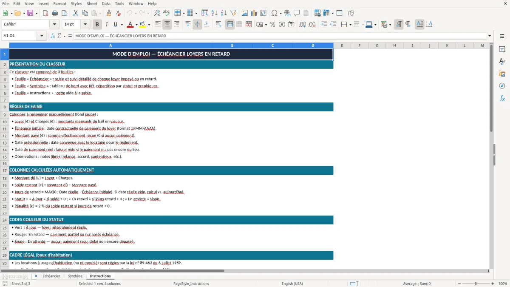The image size is (510, 287).
Task: Select column header E
Action: (342, 45)
